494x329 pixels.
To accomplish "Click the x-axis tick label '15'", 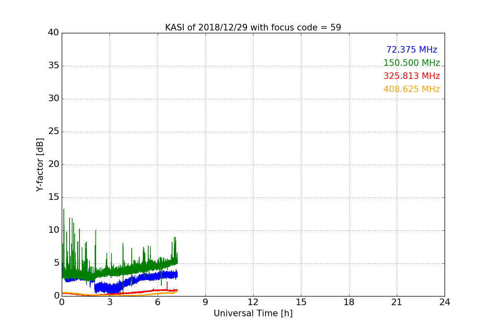I will (301, 302).
